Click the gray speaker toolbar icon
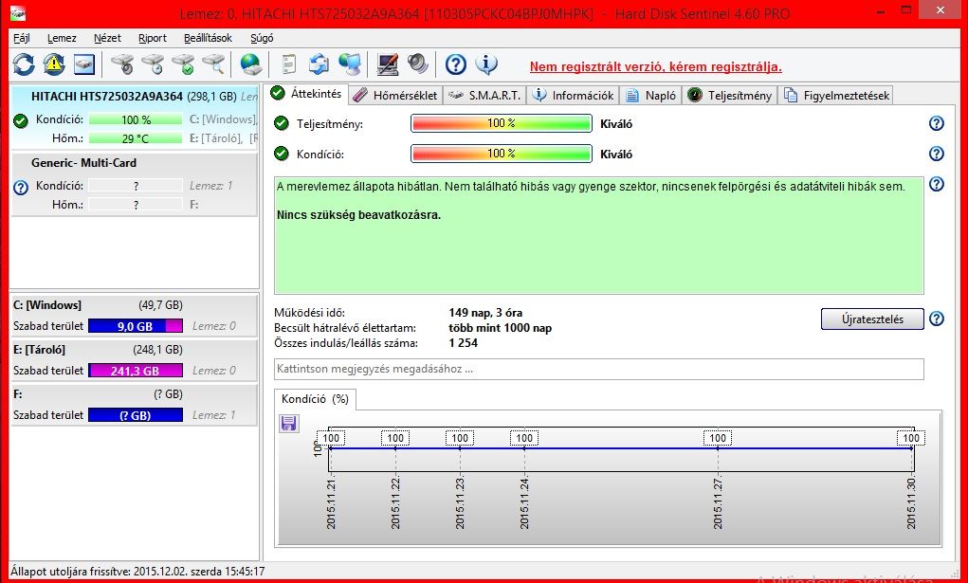This screenshot has height=583, width=968. click(x=418, y=64)
